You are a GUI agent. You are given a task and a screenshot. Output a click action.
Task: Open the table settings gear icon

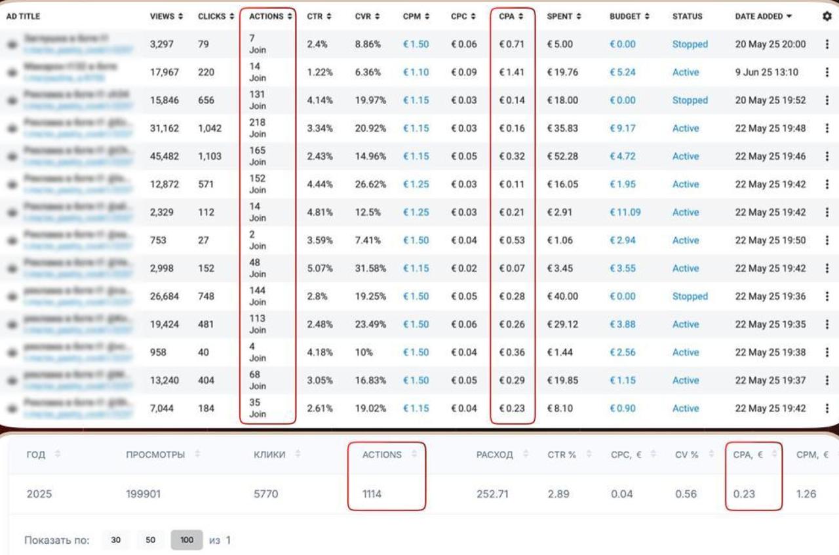pyautogui.click(x=827, y=16)
